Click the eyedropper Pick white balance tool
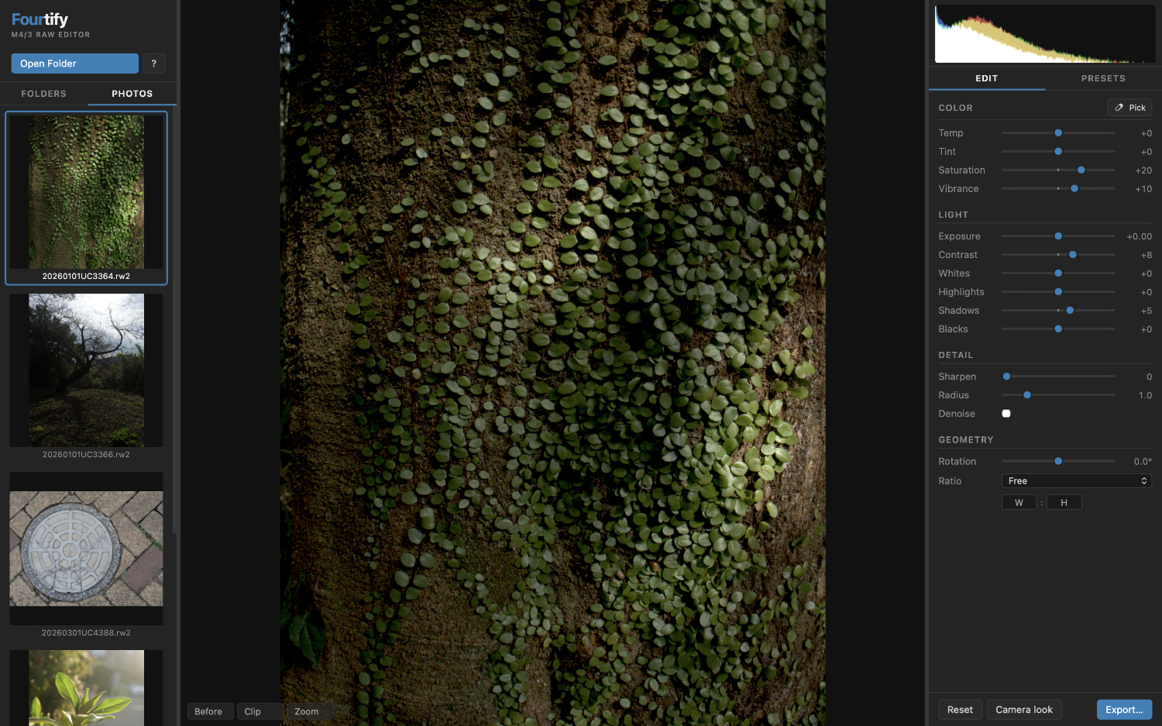This screenshot has width=1162, height=726. (x=1129, y=108)
